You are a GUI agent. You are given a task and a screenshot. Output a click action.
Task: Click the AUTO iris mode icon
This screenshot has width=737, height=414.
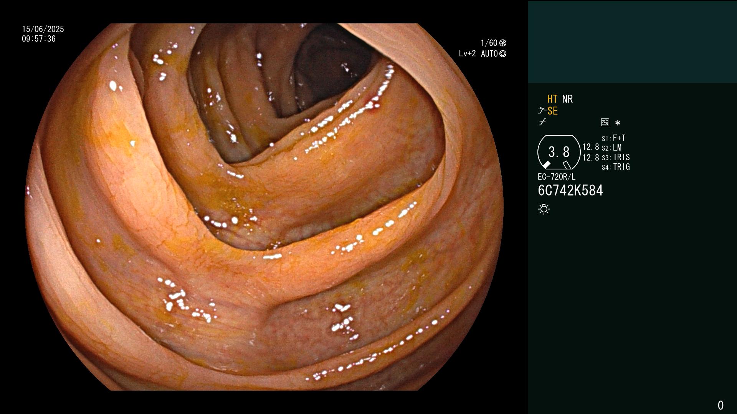click(x=503, y=54)
